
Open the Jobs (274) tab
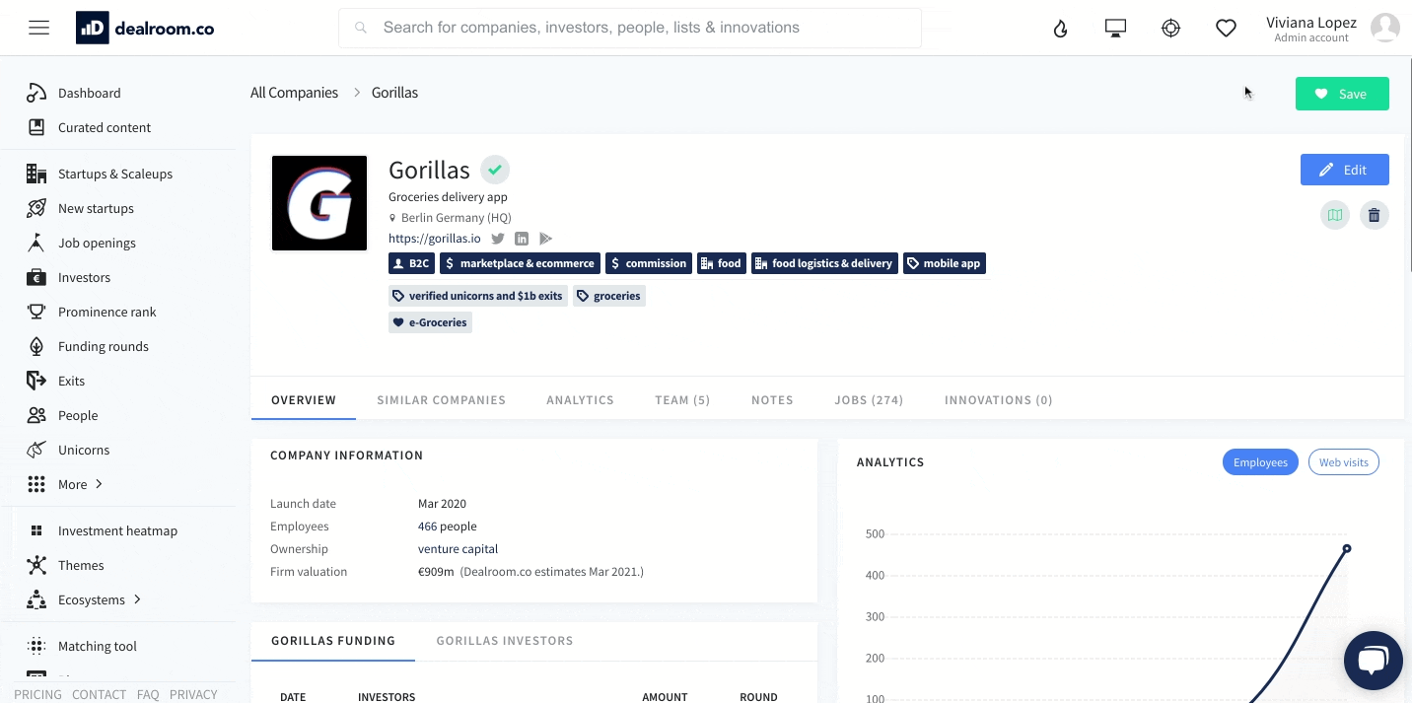click(869, 400)
